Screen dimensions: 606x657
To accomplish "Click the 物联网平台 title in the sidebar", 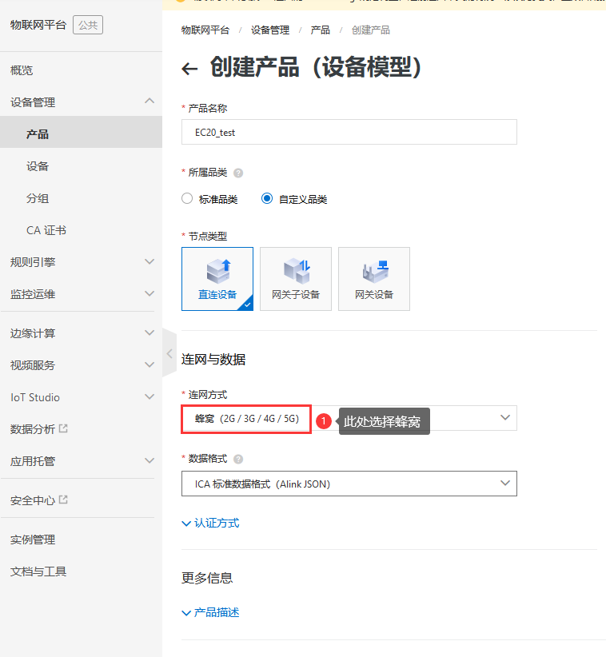I will [x=38, y=25].
